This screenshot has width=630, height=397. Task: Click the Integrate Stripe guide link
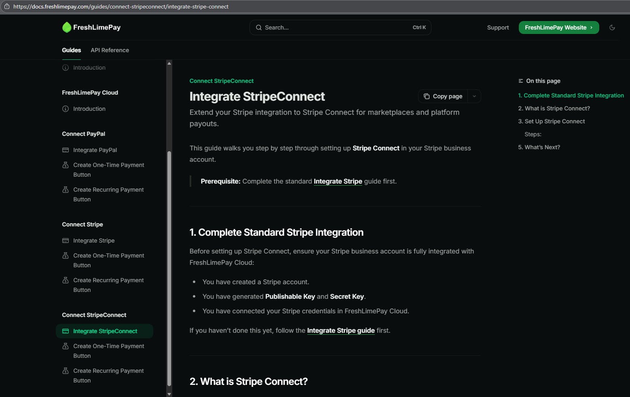coord(341,331)
